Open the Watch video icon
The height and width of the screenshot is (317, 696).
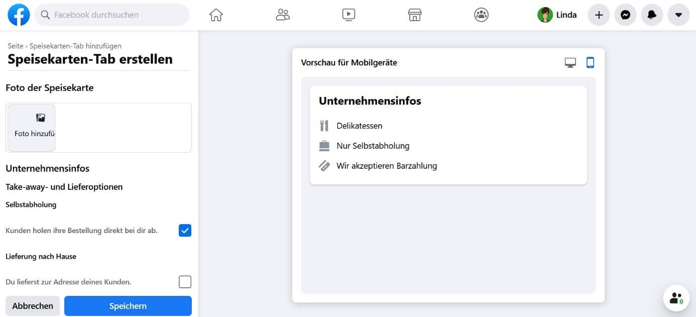(349, 15)
